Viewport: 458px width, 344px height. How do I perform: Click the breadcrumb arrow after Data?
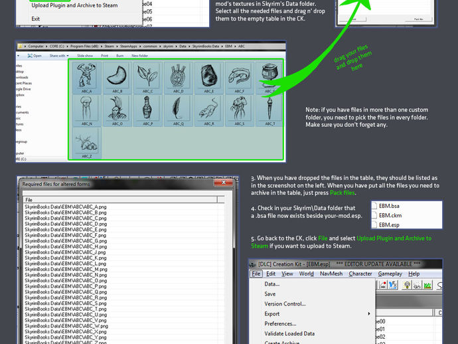(189, 46)
